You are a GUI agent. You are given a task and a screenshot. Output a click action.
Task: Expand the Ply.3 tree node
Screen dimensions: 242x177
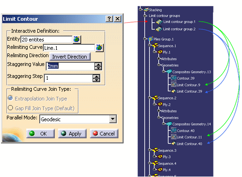click(154, 156)
